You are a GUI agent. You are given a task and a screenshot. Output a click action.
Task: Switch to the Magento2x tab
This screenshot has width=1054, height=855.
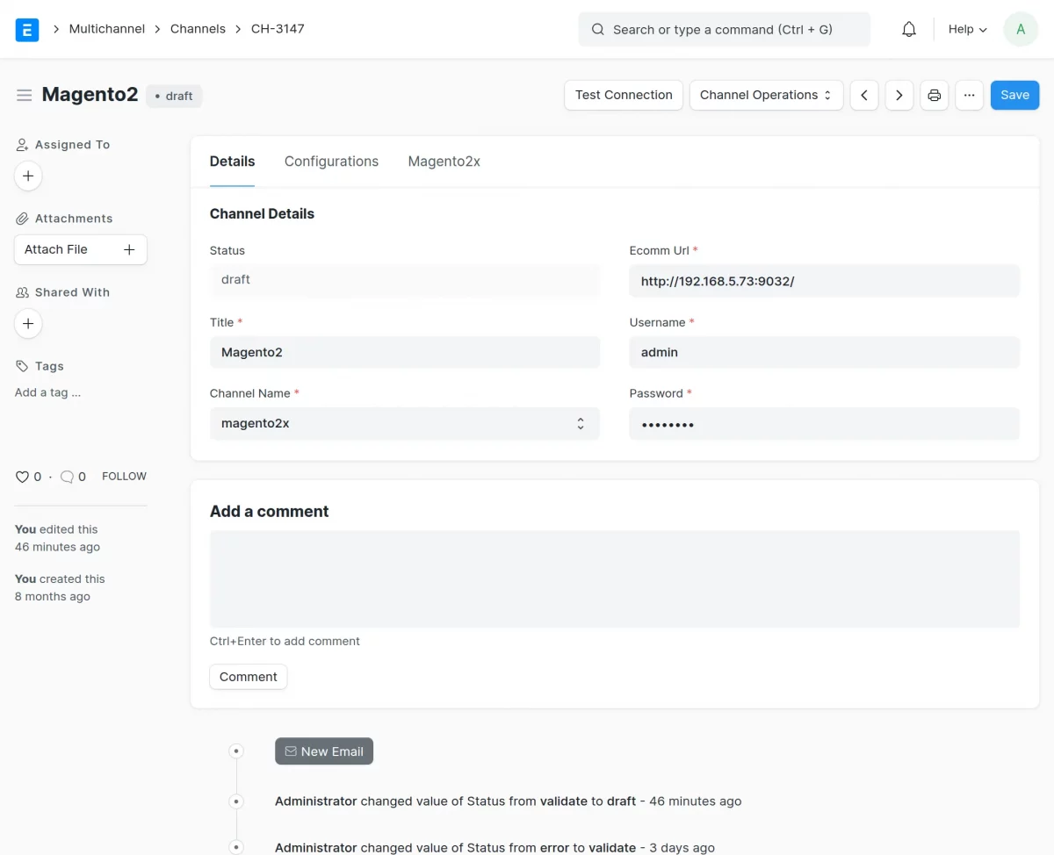click(444, 162)
